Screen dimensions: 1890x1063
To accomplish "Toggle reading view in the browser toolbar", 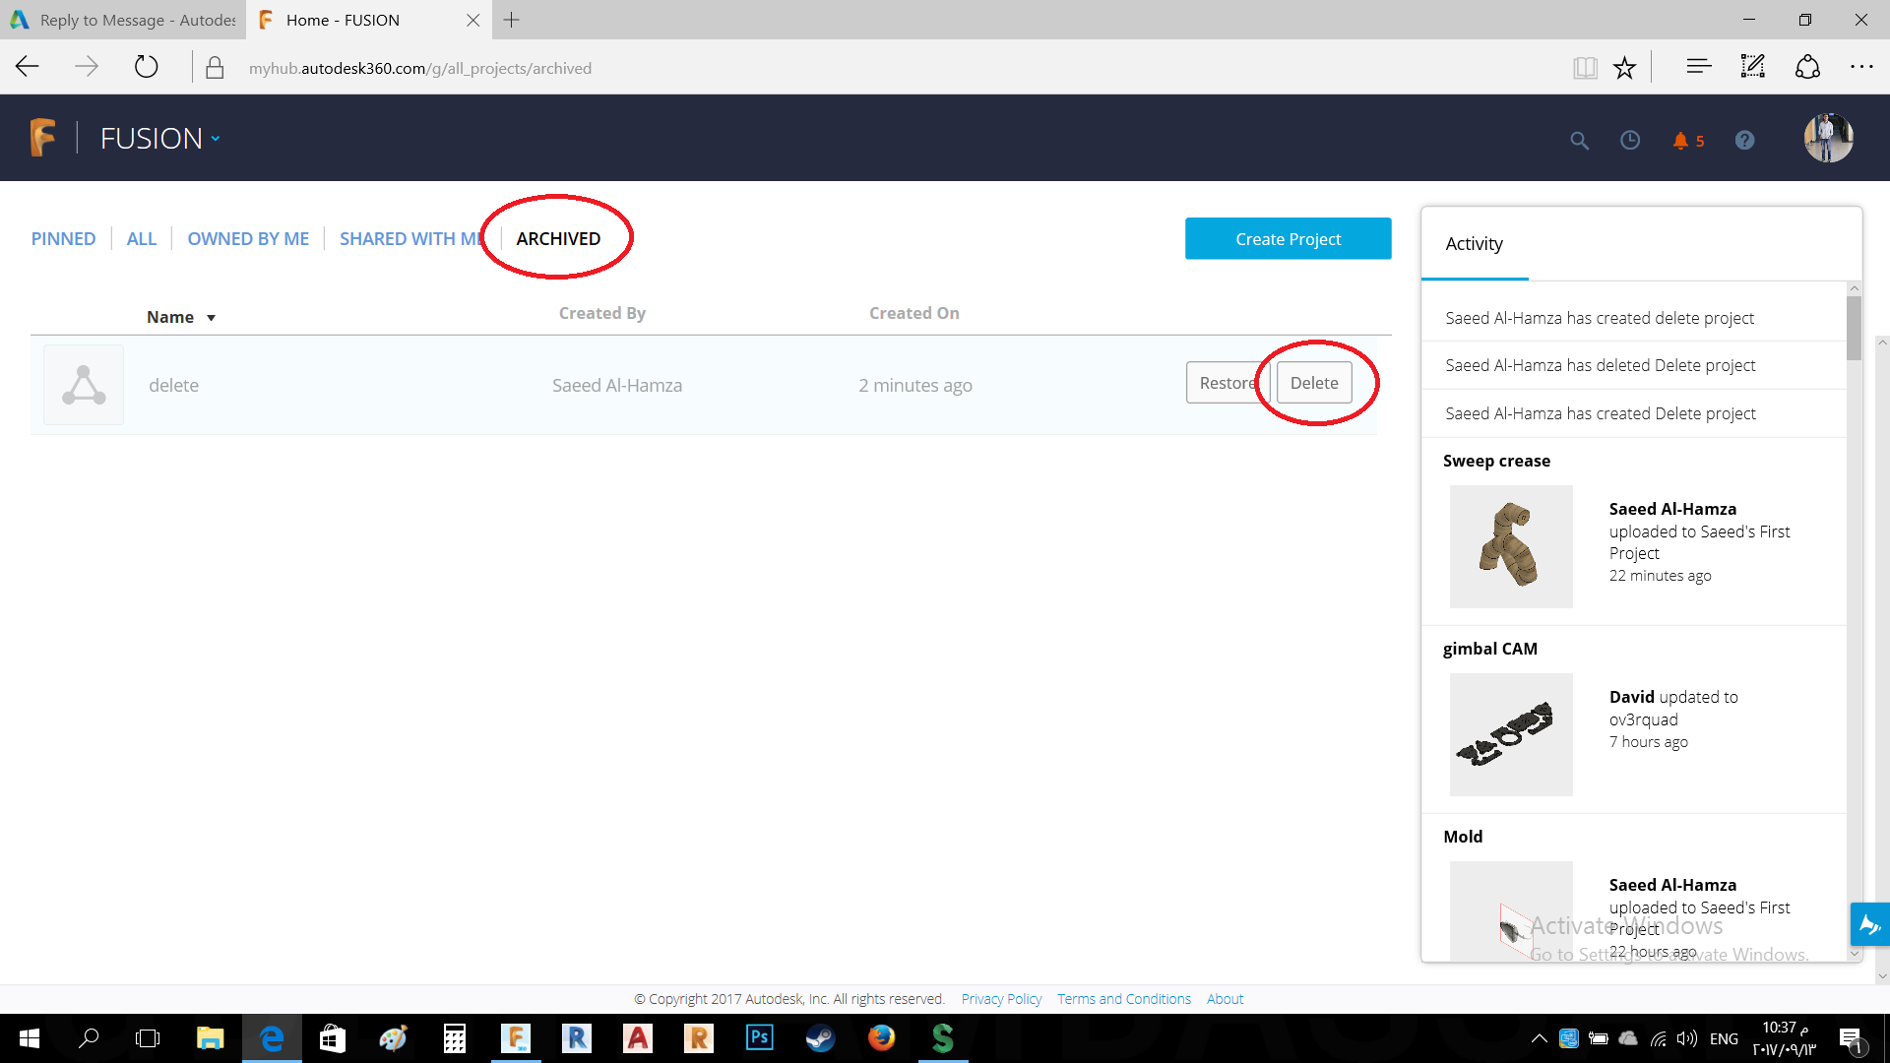I will coord(1585,67).
